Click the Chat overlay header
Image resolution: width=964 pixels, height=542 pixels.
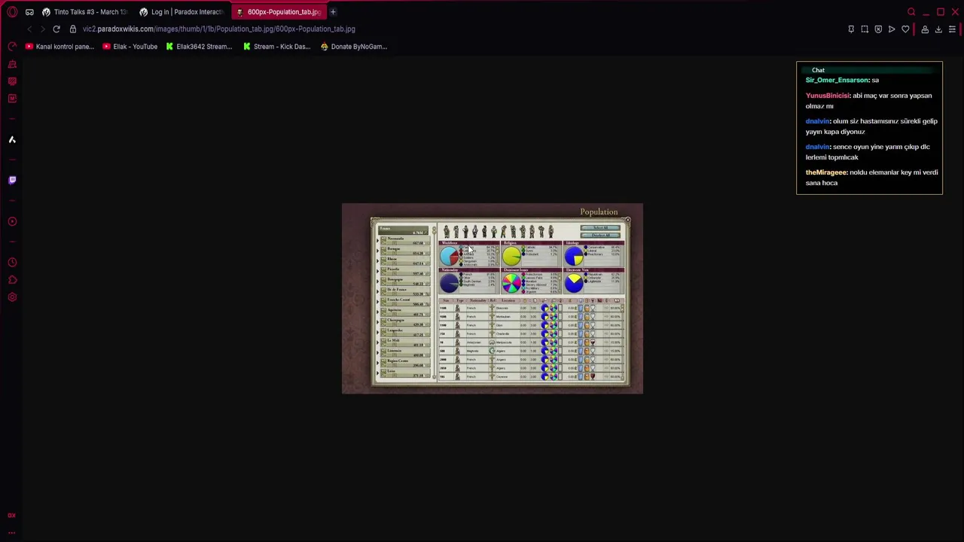869,70
